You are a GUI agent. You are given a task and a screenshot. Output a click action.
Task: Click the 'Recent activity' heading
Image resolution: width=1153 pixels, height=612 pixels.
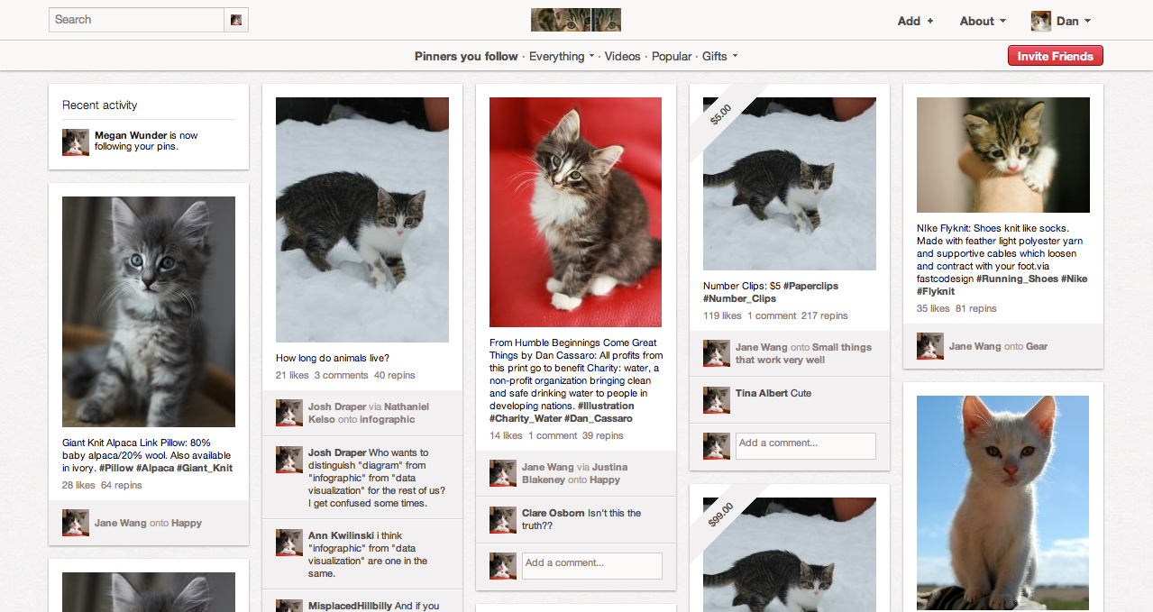[100, 105]
